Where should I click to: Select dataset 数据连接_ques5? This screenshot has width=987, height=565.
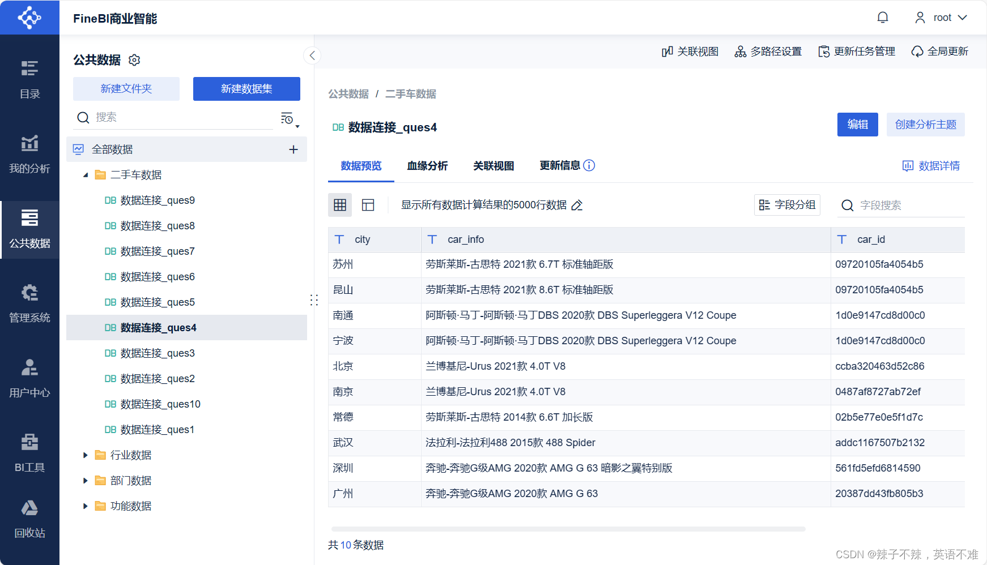point(186,302)
